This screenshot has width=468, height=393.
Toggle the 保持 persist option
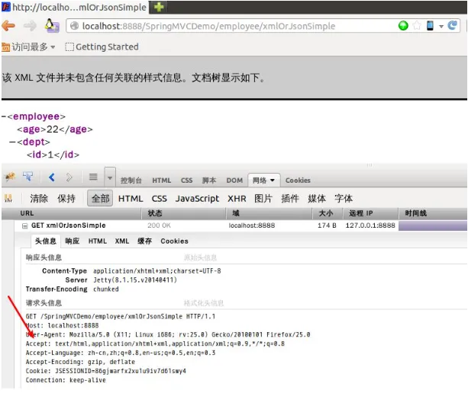tap(66, 199)
